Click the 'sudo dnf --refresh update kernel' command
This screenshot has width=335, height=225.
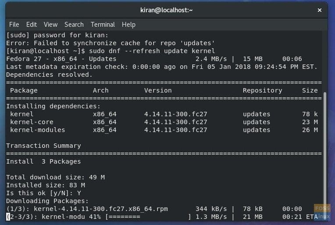[152, 51]
